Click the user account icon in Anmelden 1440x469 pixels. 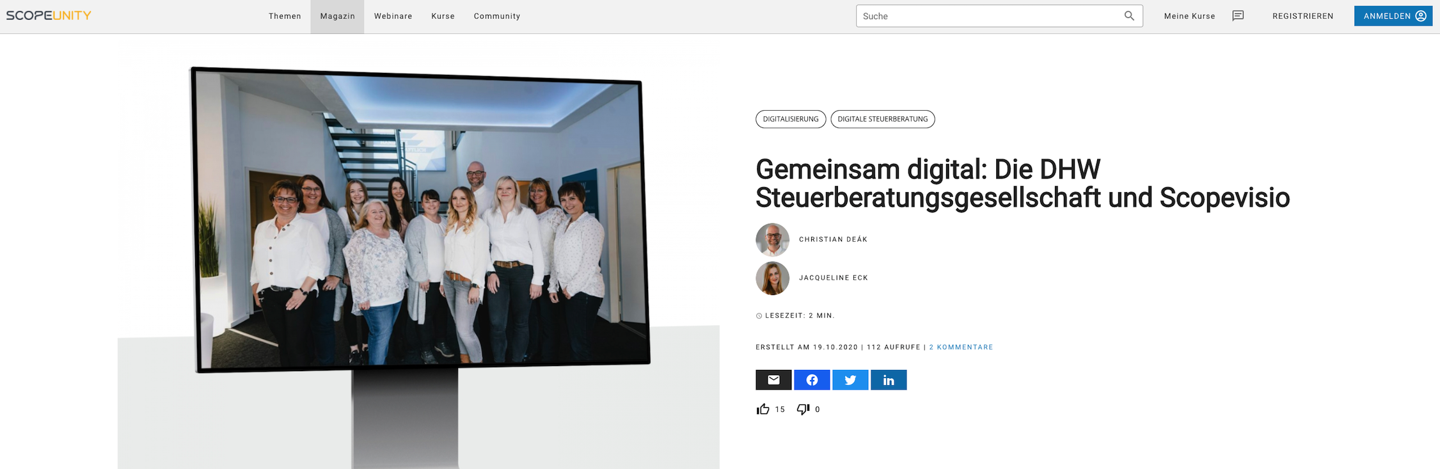(x=1420, y=16)
